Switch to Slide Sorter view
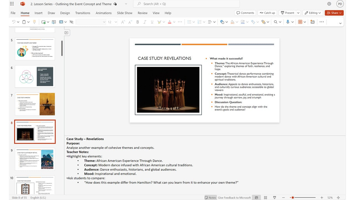The height and width of the screenshot is (200, 355). (265, 197)
